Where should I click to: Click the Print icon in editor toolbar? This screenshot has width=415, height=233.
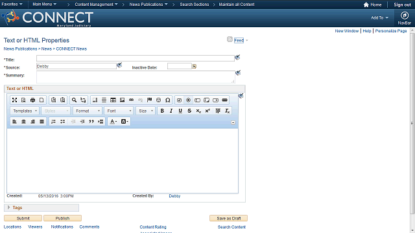click(32, 100)
